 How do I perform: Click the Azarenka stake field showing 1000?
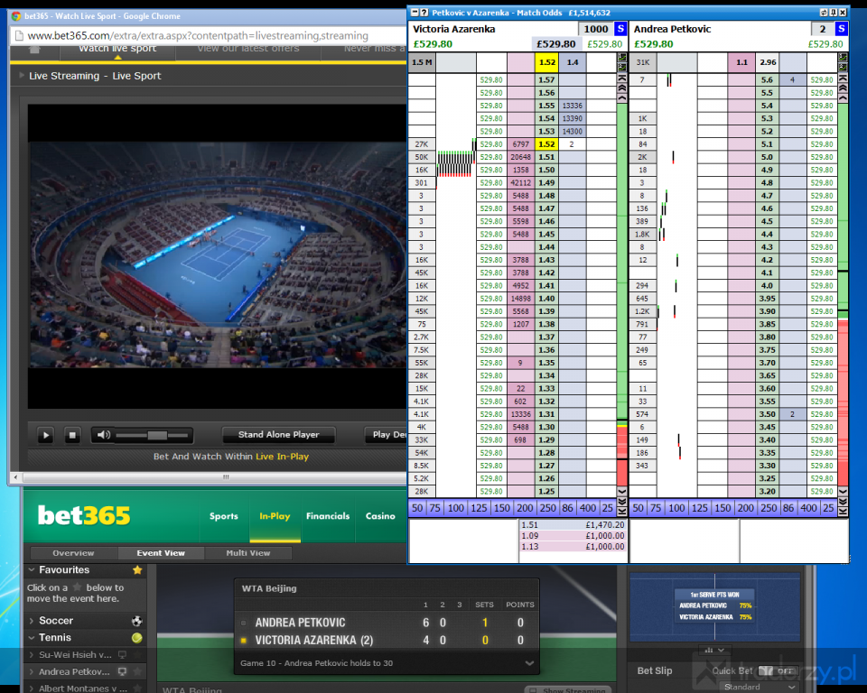pyautogui.click(x=595, y=29)
